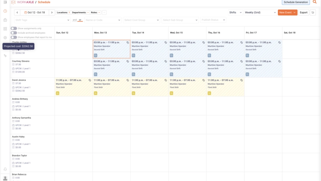Screen dimensions: 321x181
Task: Open Select Cost Group dropdown
Action: coord(142,20)
